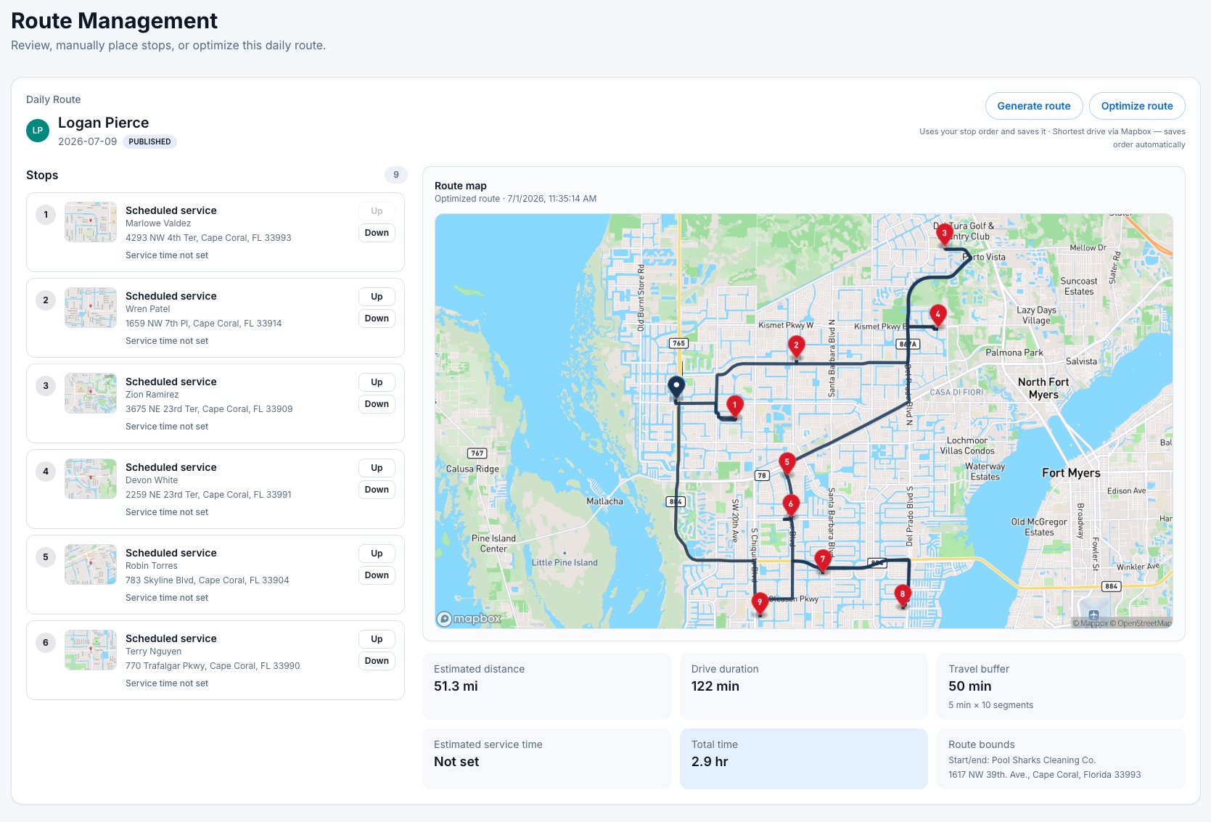Screen dimensions: 1211x822
Task: Open Devon White stop map thumbnail
Action: pos(91,479)
